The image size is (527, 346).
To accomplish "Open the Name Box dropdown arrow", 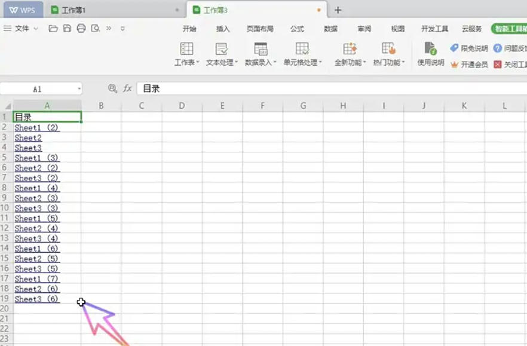I will (79, 87).
